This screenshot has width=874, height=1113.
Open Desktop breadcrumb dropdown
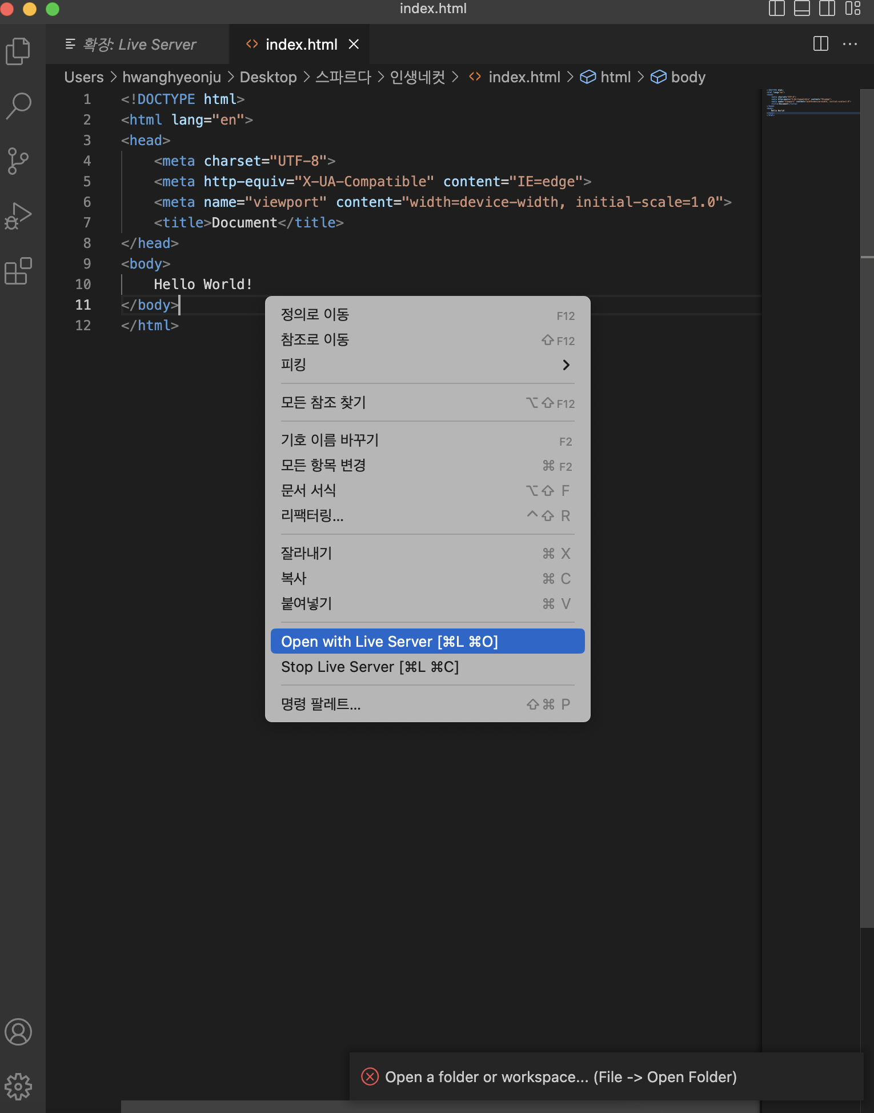pyautogui.click(x=268, y=77)
